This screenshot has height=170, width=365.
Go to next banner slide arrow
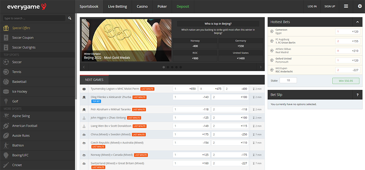[261, 67]
